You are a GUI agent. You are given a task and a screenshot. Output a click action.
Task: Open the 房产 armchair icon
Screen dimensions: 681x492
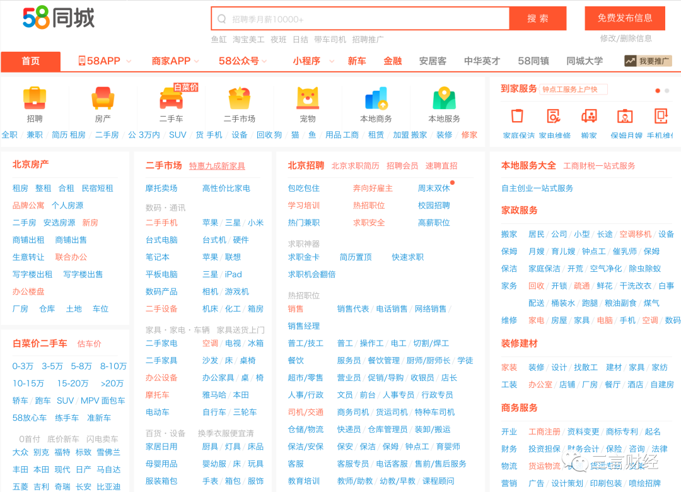pyautogui.click(x=103, y=98)
